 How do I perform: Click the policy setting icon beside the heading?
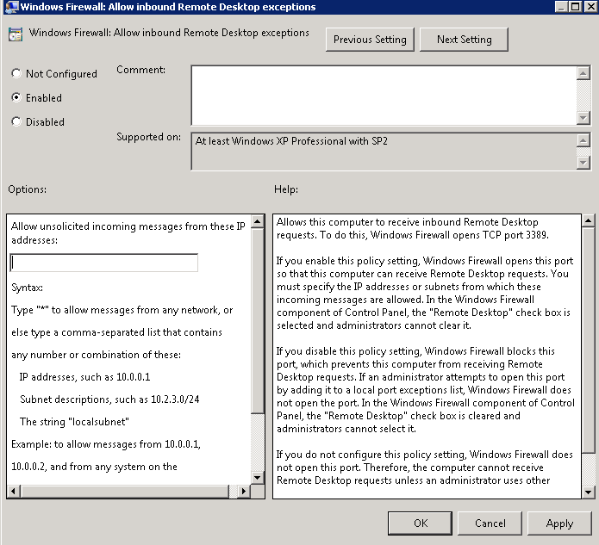16,35
